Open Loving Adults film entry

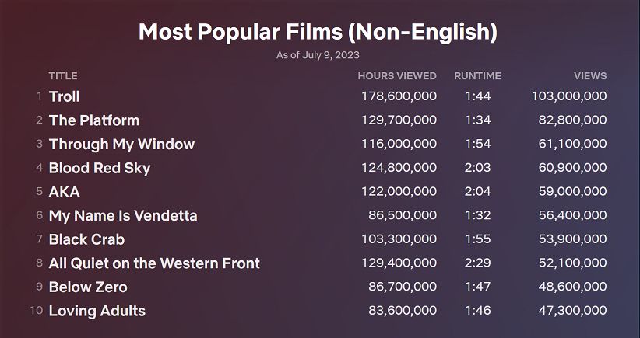(x=97, y=311)
